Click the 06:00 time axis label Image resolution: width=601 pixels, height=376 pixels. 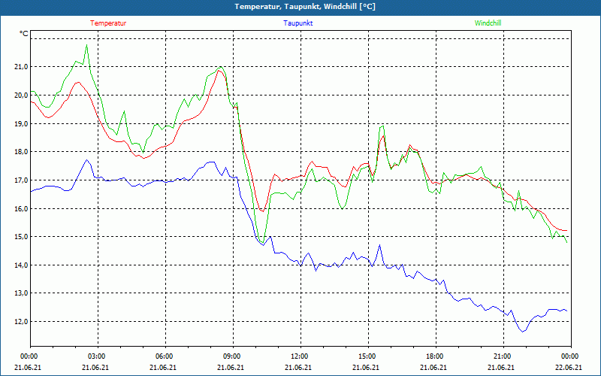pyautogui.click(x=165, y=356)
